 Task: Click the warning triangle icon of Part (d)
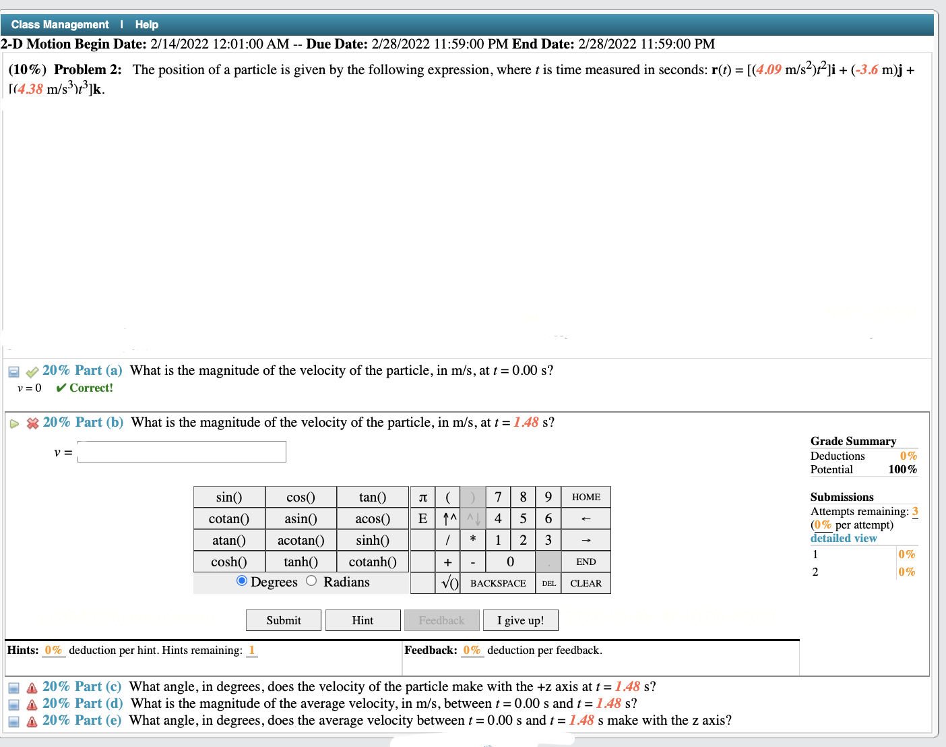pyautogui.click(x=32, y=705)
